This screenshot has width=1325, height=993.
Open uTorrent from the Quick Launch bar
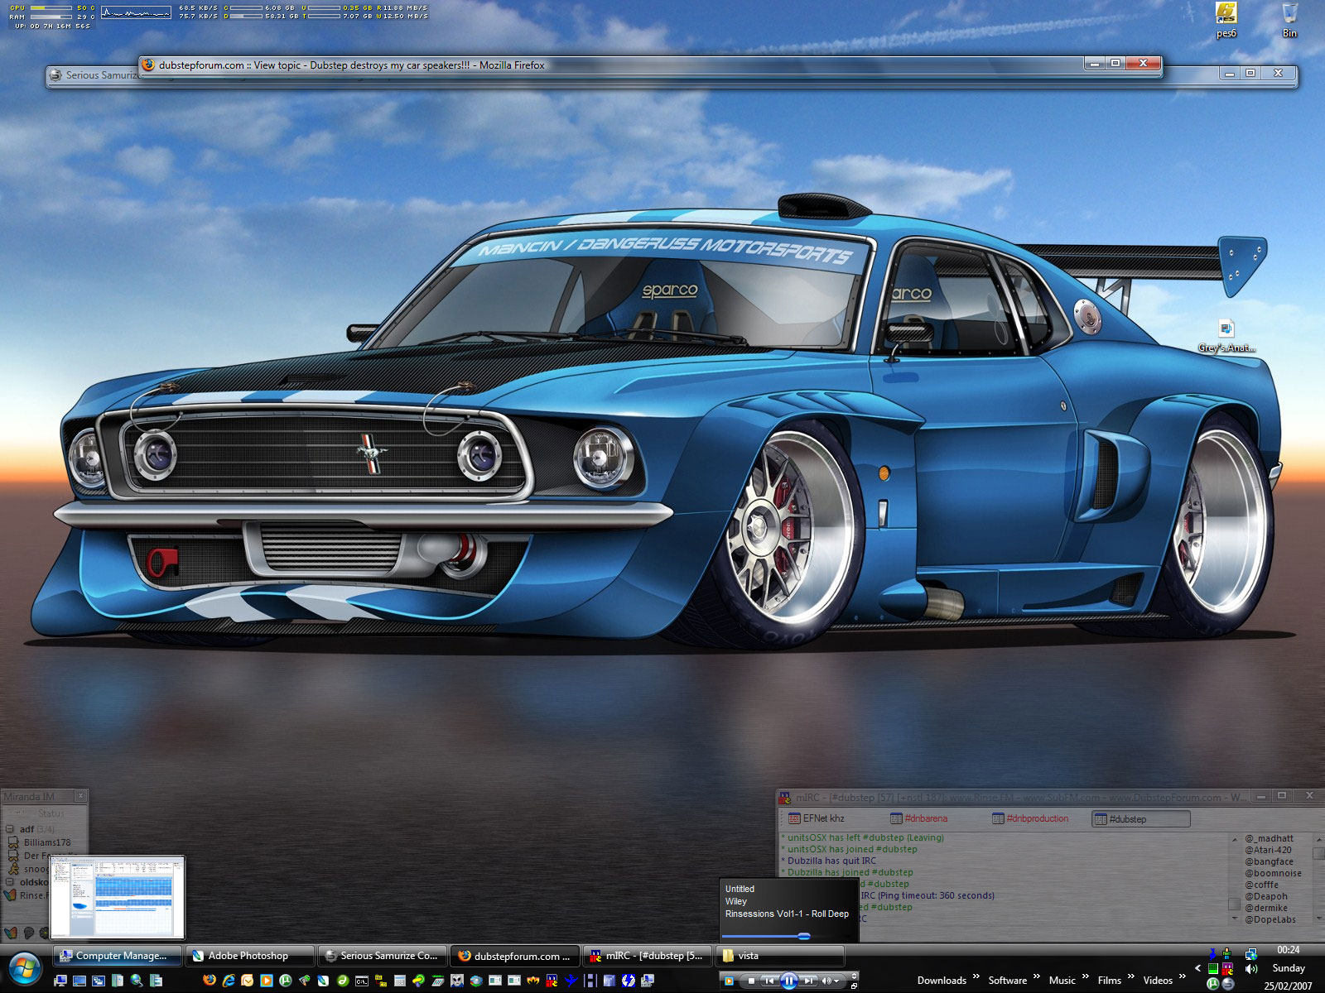click(x=286, y=981)
